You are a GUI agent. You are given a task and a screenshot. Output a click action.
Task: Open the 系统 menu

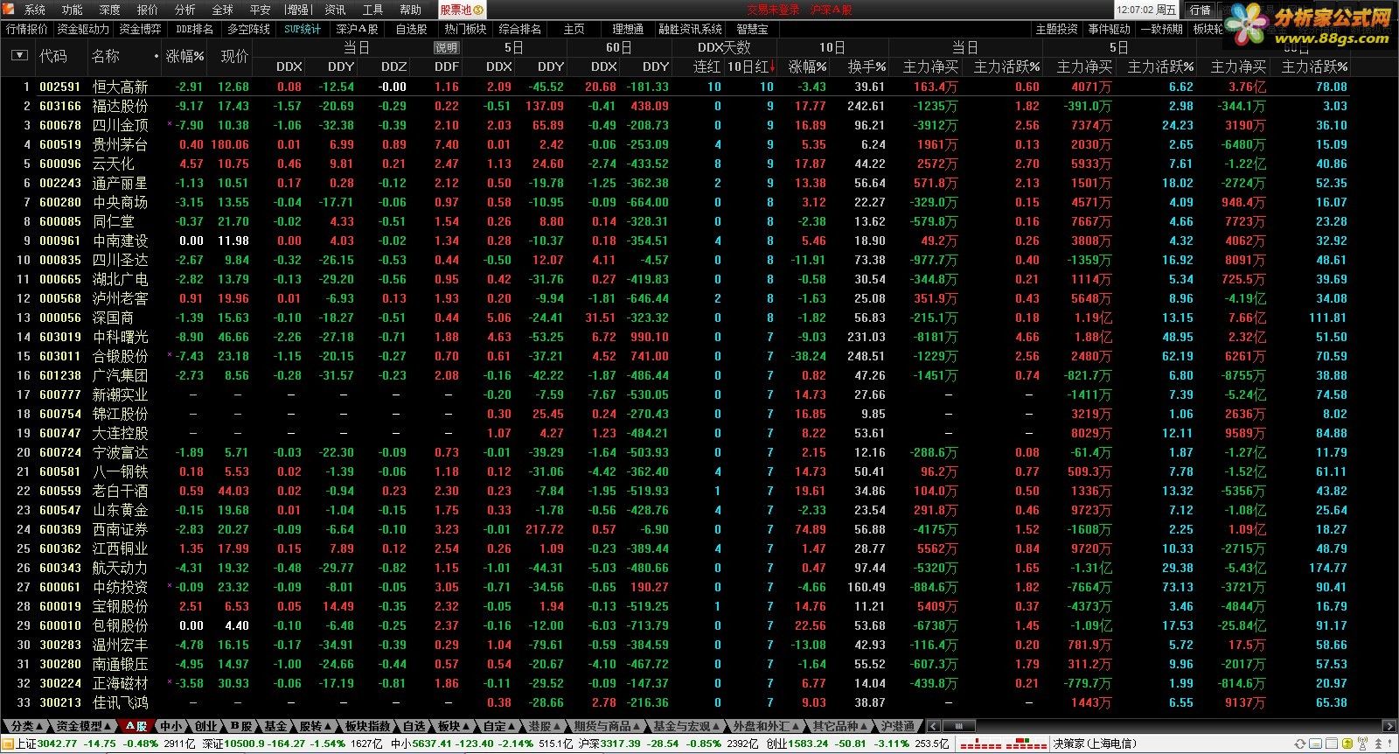35,10
